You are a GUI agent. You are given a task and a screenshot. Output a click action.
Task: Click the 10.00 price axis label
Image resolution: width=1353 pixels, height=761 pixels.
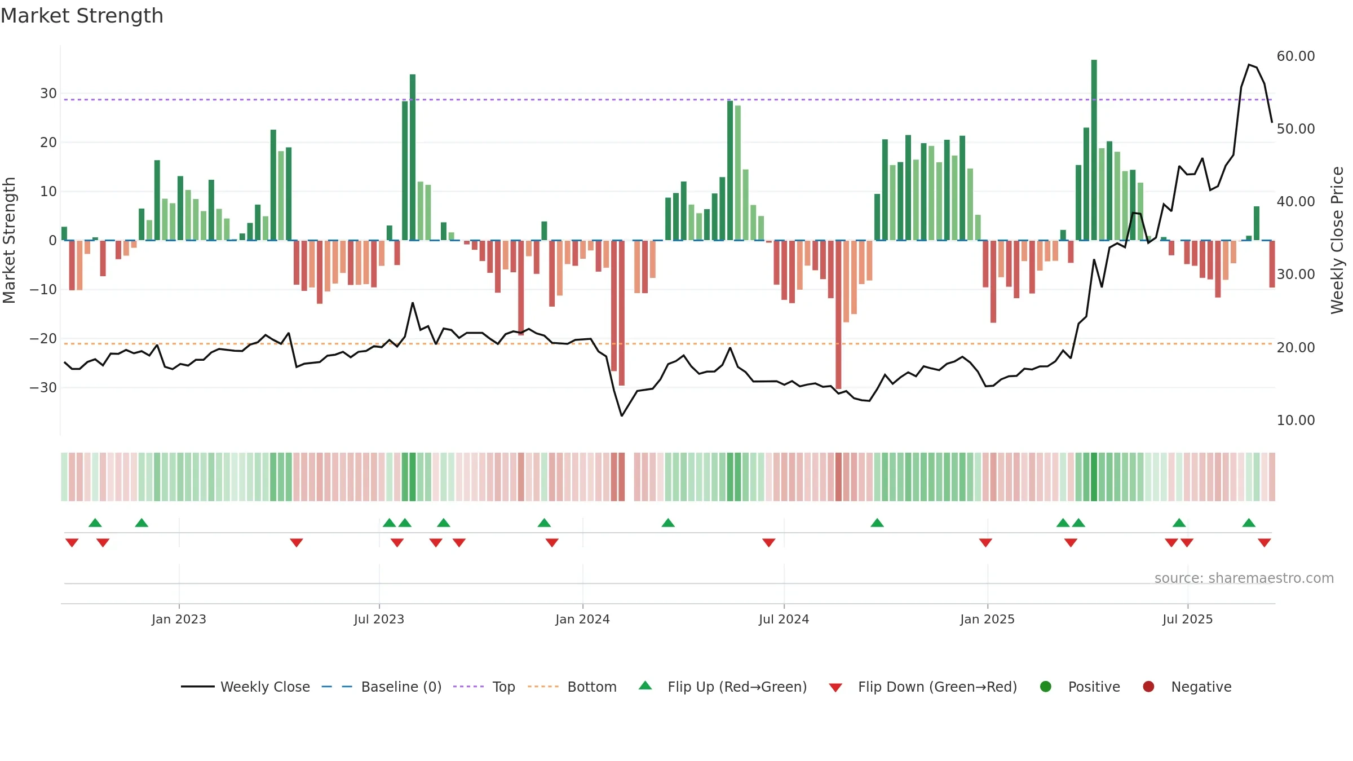1295,421
